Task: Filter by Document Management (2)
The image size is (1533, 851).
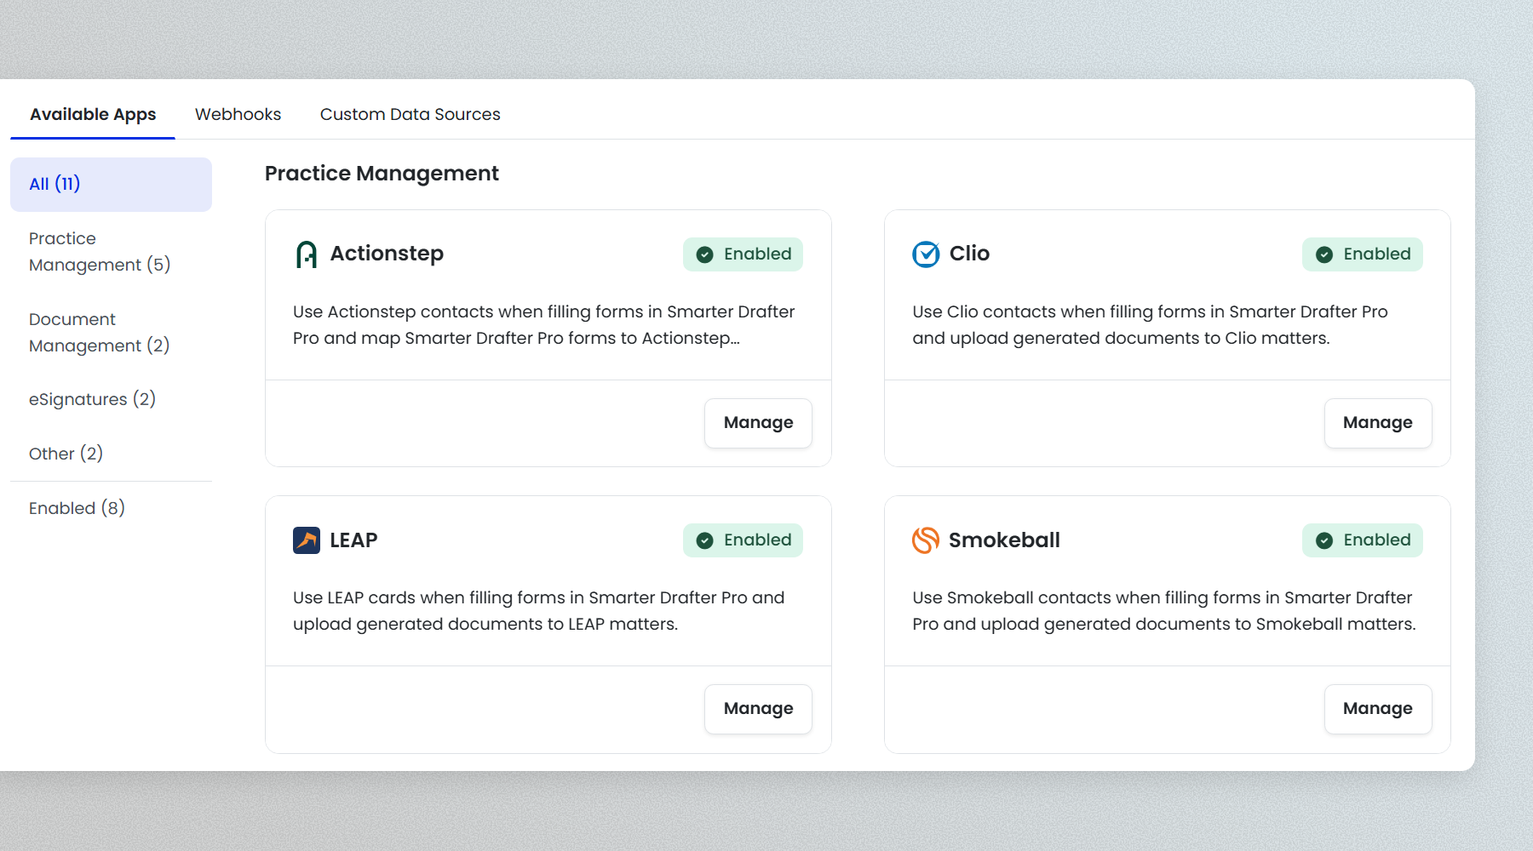Action: click(111, 333)
